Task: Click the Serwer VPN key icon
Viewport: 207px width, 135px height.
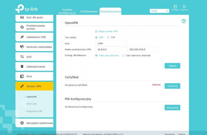Action: pyautogui.click(x=22, y=86)
